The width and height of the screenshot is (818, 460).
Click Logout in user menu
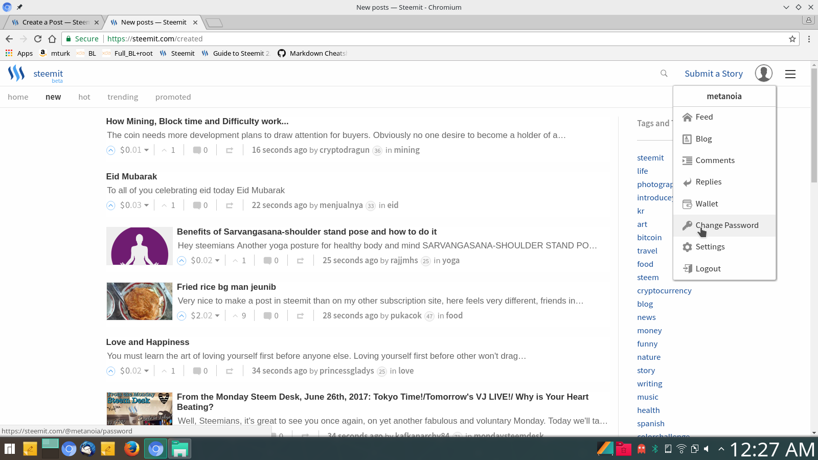click(x=724, y=269)
